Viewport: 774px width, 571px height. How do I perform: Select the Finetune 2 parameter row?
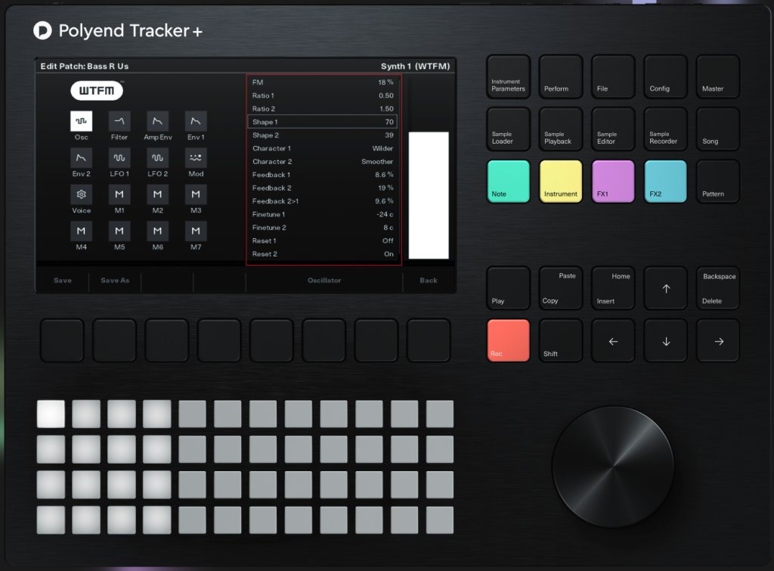pos(323,227)
